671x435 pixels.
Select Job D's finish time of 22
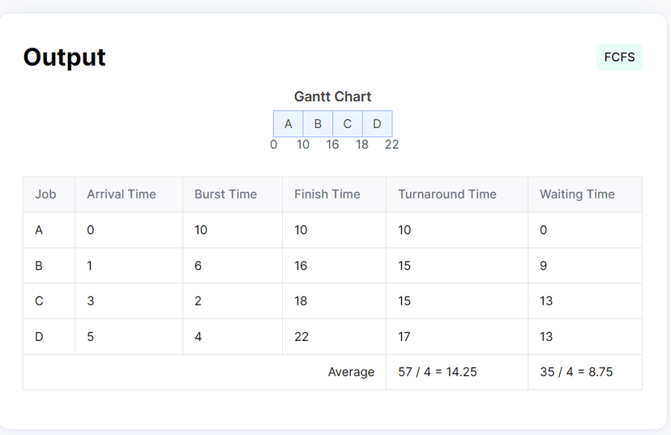point(301,336)
